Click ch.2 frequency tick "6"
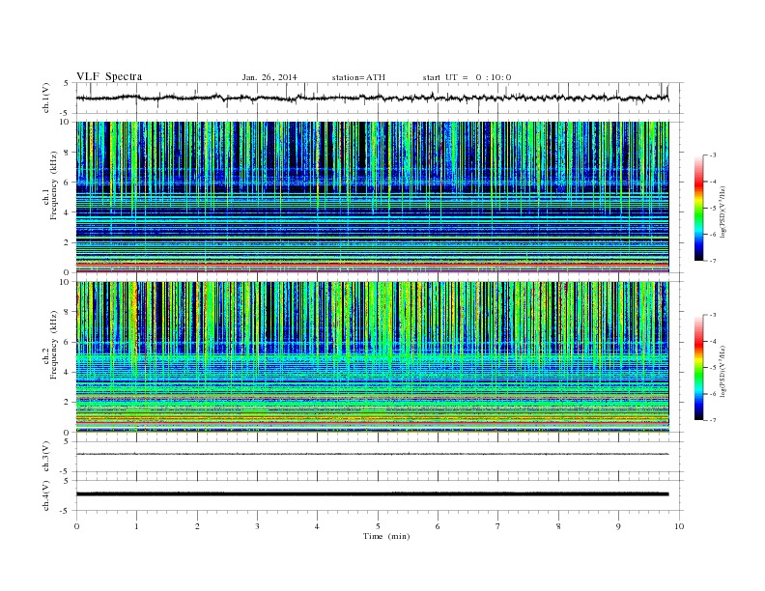765x591 pixels. [x=67, y=342]
